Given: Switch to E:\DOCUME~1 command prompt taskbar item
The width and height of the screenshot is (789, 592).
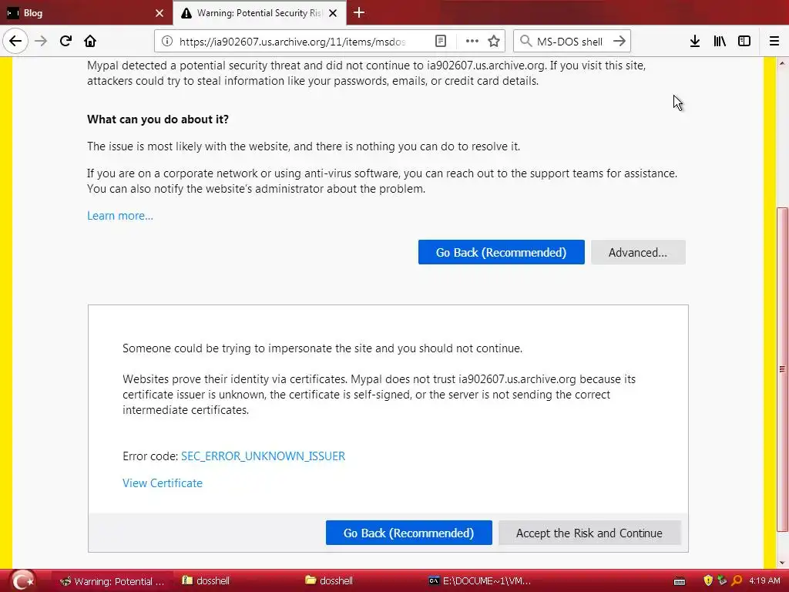Looking at the screenshot, I should [x=479, y=581].
